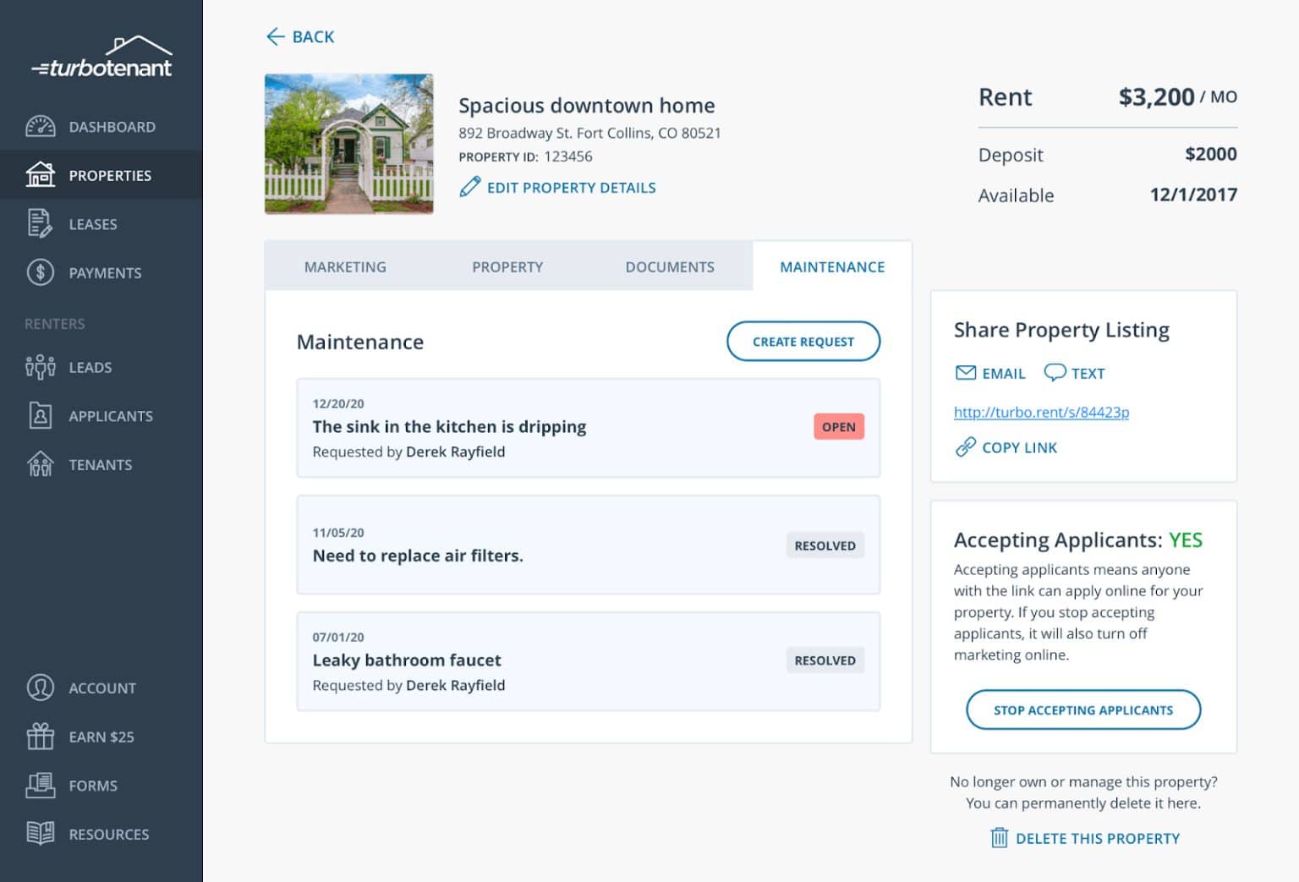Share the listing using the Text chat icon

click(1055, 372)
